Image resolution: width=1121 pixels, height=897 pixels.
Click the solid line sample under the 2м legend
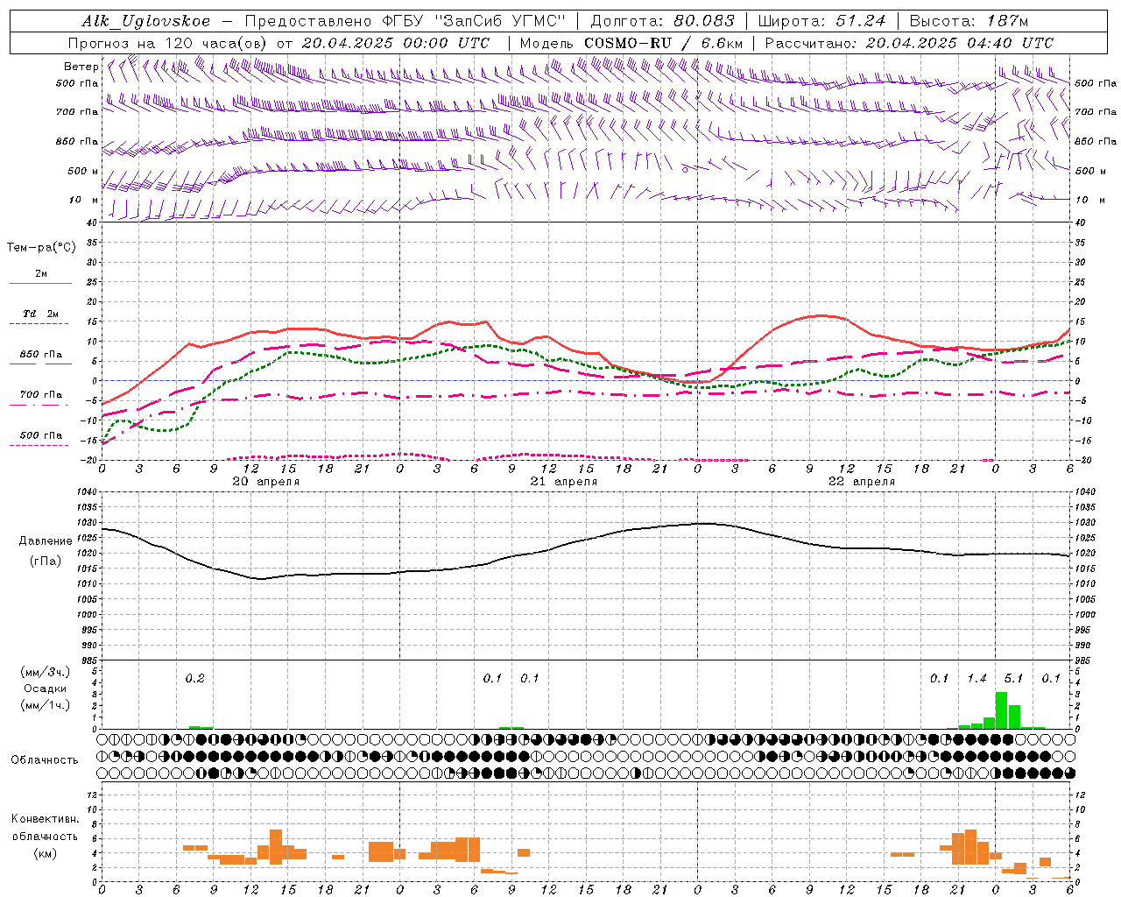pyautogui.click(x=41, y=284)
